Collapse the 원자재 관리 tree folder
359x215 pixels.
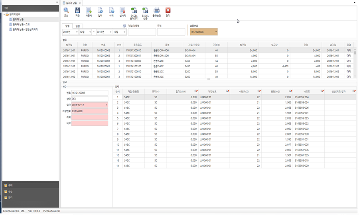4,14
